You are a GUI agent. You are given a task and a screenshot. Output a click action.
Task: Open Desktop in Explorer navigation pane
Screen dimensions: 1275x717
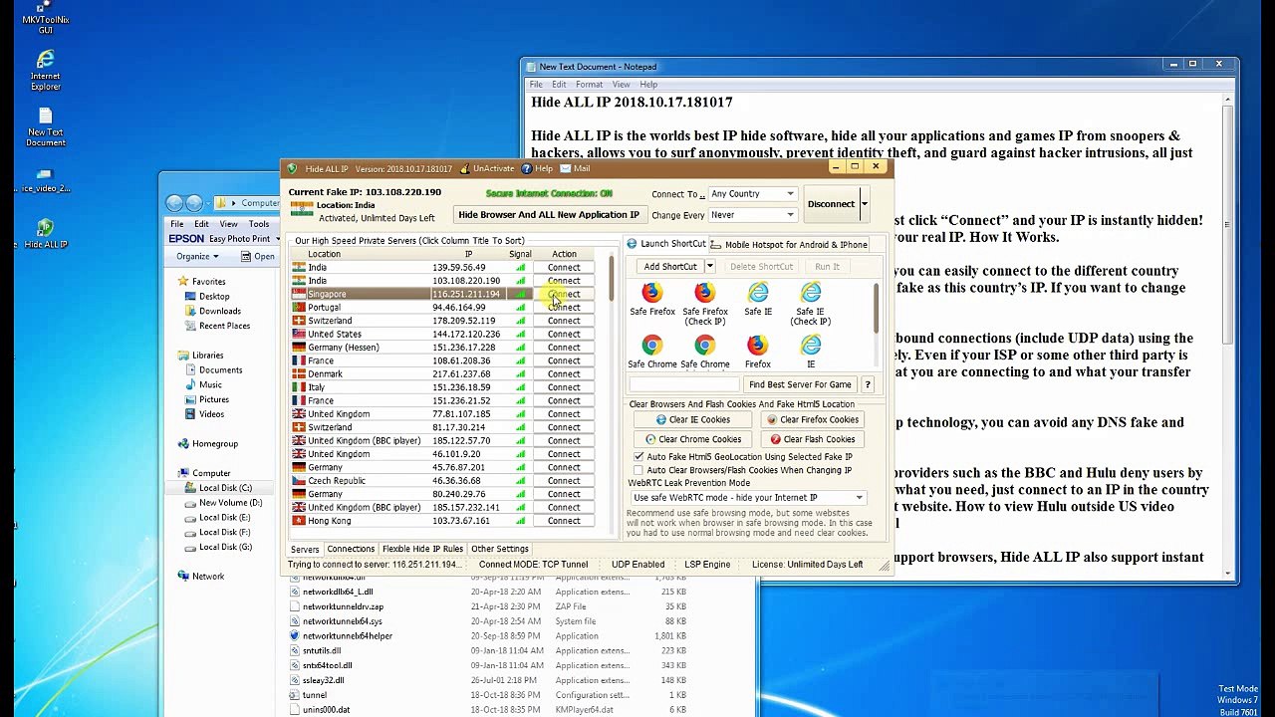point(213,296)
